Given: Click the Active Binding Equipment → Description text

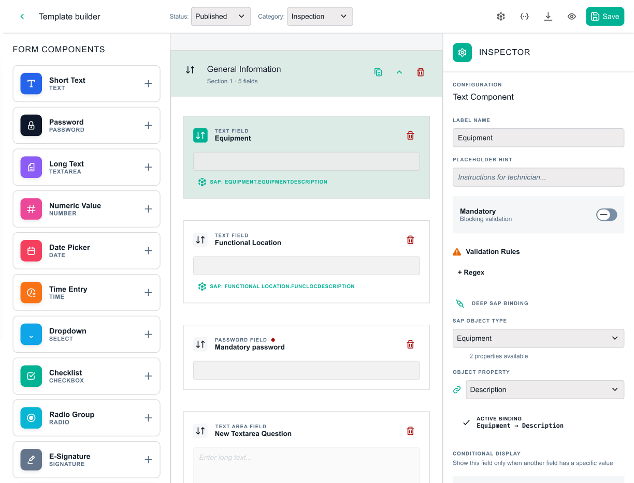Looking at the screenshot, I should pos(520,426).
